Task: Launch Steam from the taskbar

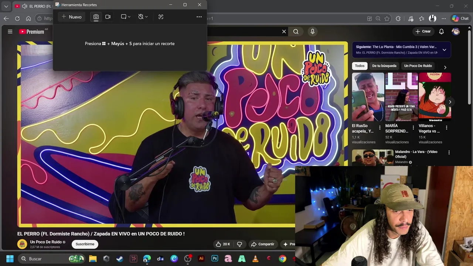Action: 120,259
